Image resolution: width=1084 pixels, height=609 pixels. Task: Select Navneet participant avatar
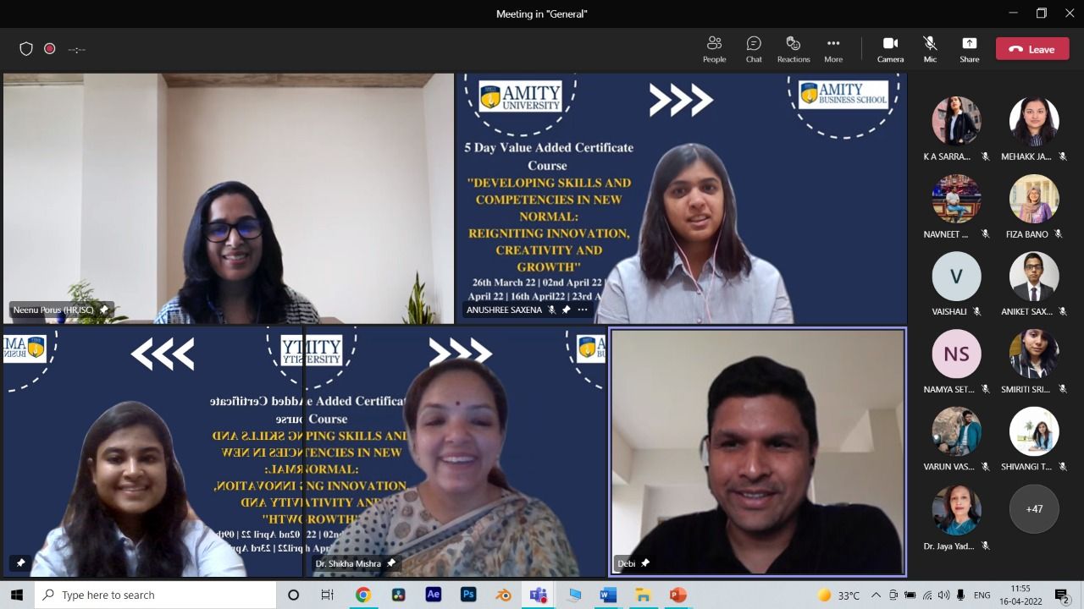pos(956,199)
